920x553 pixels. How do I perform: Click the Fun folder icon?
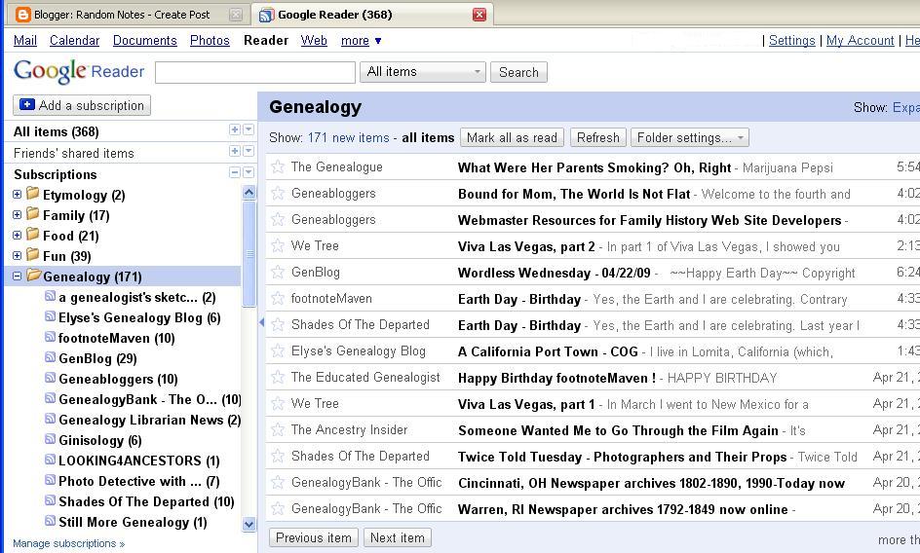coord(33,255)
